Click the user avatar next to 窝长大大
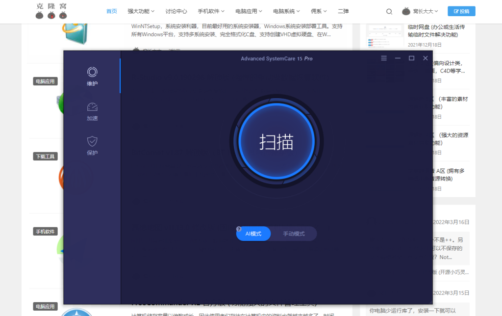The width and height of the screenshot is (502, 316). pos(406,11)
